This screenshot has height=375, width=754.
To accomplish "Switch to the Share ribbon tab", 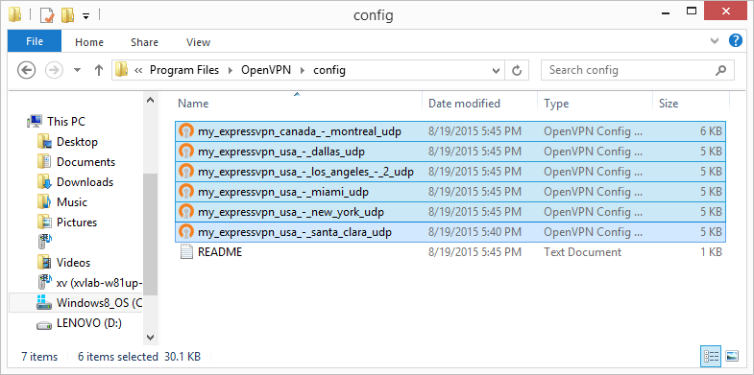I will 144,42.
